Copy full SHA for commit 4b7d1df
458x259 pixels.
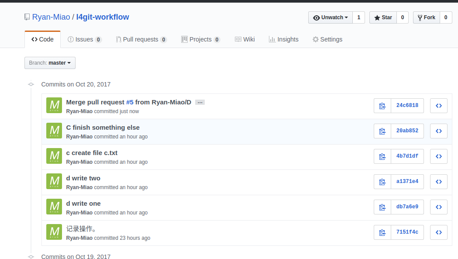point(382,156)
